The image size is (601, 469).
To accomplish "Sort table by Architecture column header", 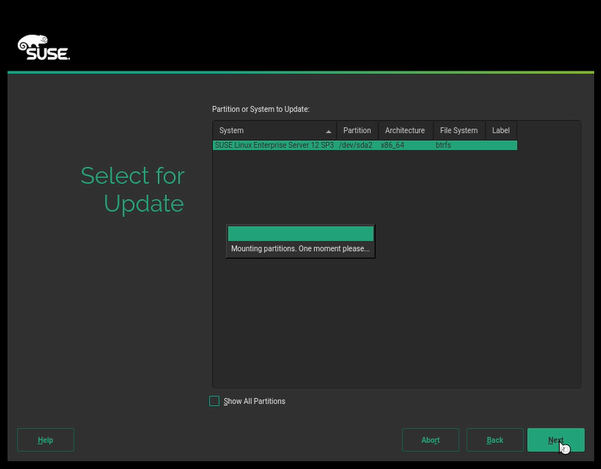I will pos(405,131).
